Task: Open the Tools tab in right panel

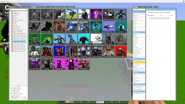Action: tap(135, 7)
